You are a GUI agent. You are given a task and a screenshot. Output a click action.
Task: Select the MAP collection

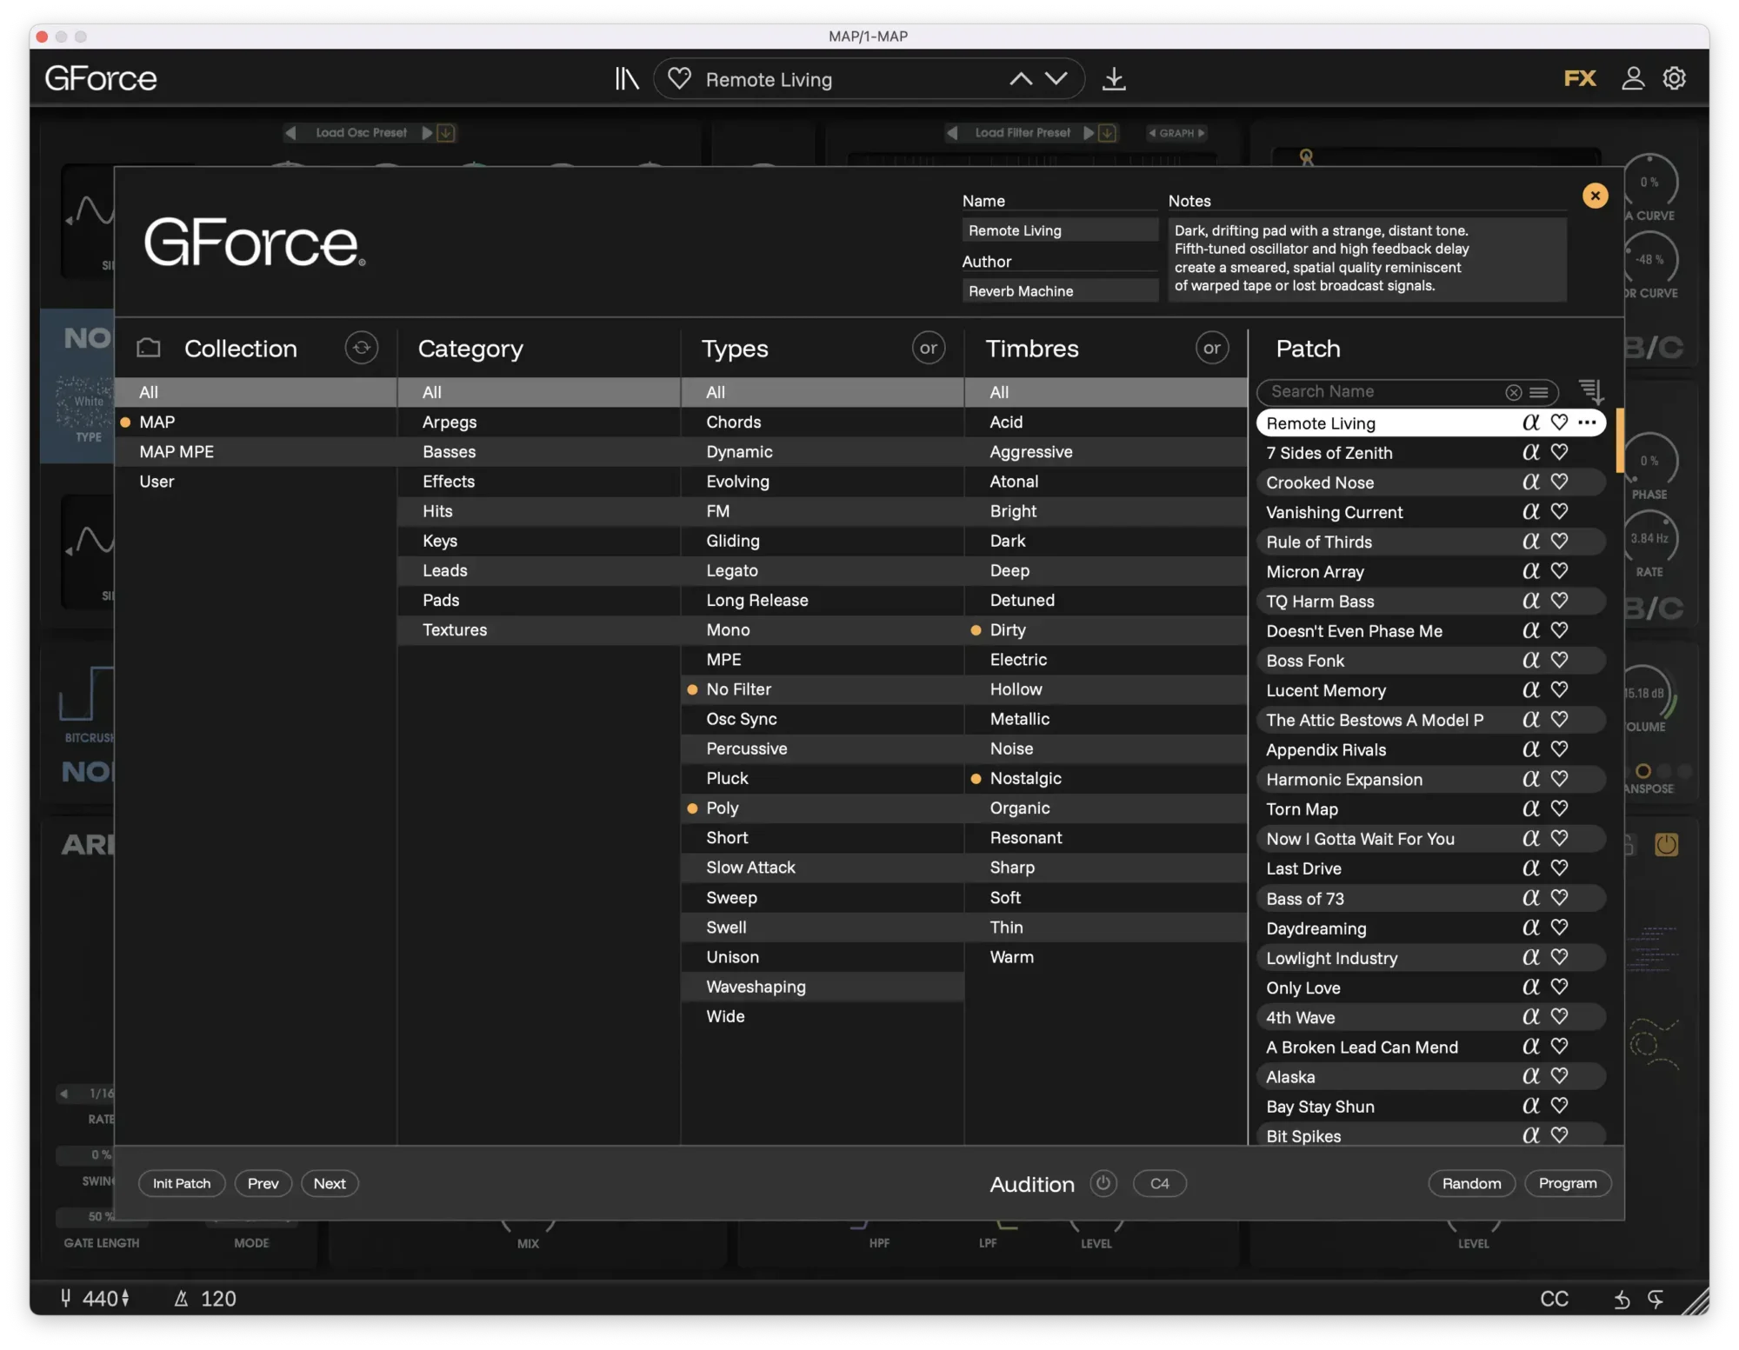pyautogui.click(x=256, y=422)
